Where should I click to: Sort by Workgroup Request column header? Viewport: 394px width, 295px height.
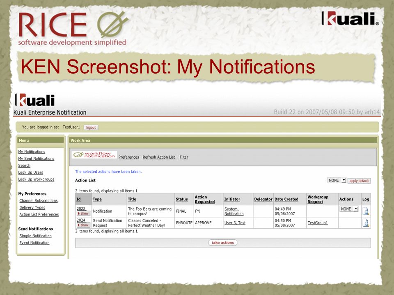pos(318,200)
